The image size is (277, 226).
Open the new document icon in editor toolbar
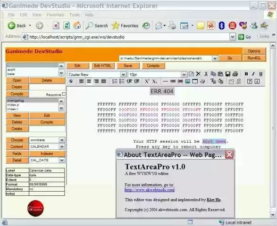click(x=191, y=74)
